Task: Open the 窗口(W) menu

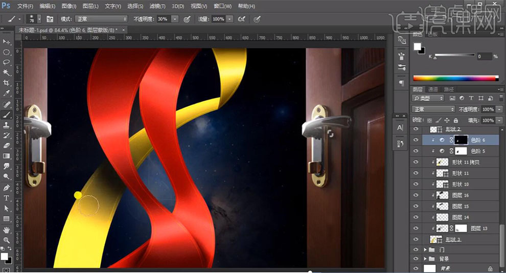Action: [x=223, y=6]
